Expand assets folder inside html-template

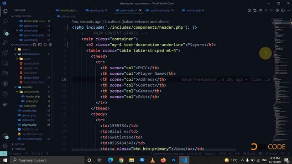click(x=27, y=59)
